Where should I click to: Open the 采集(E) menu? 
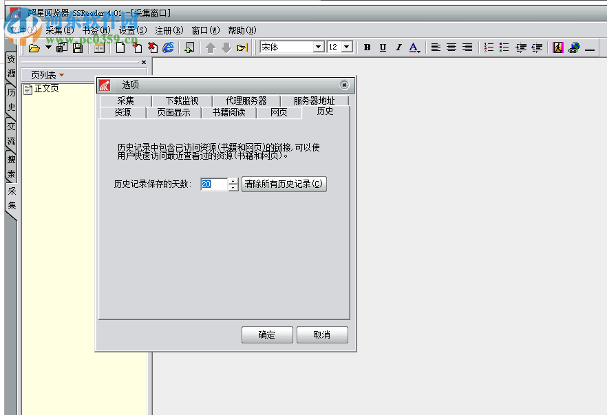pyautogui.click(x=60, y=30)
